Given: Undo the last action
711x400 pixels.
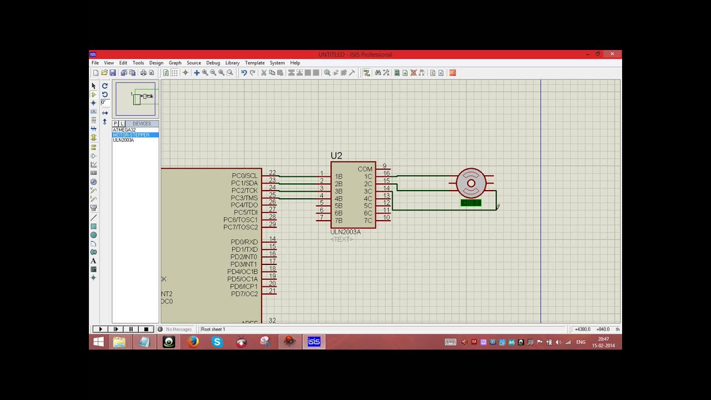Looking at the screenshot, I should point(244,73).
